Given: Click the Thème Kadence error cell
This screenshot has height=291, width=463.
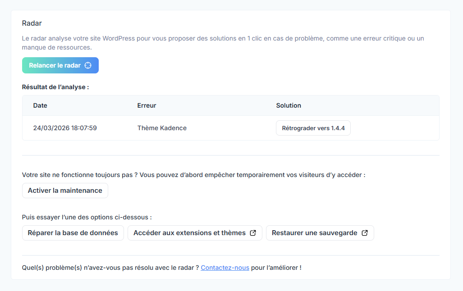Looking at the screenshot, I should pos(162,128).
